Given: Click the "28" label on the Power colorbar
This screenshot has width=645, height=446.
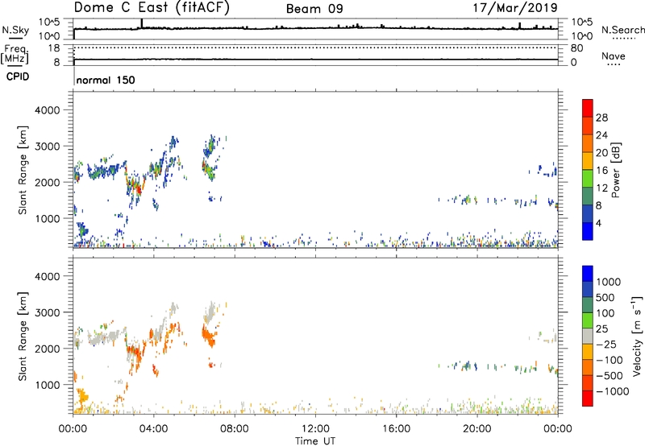Looking at the screenshot, I should coord(601,118).
